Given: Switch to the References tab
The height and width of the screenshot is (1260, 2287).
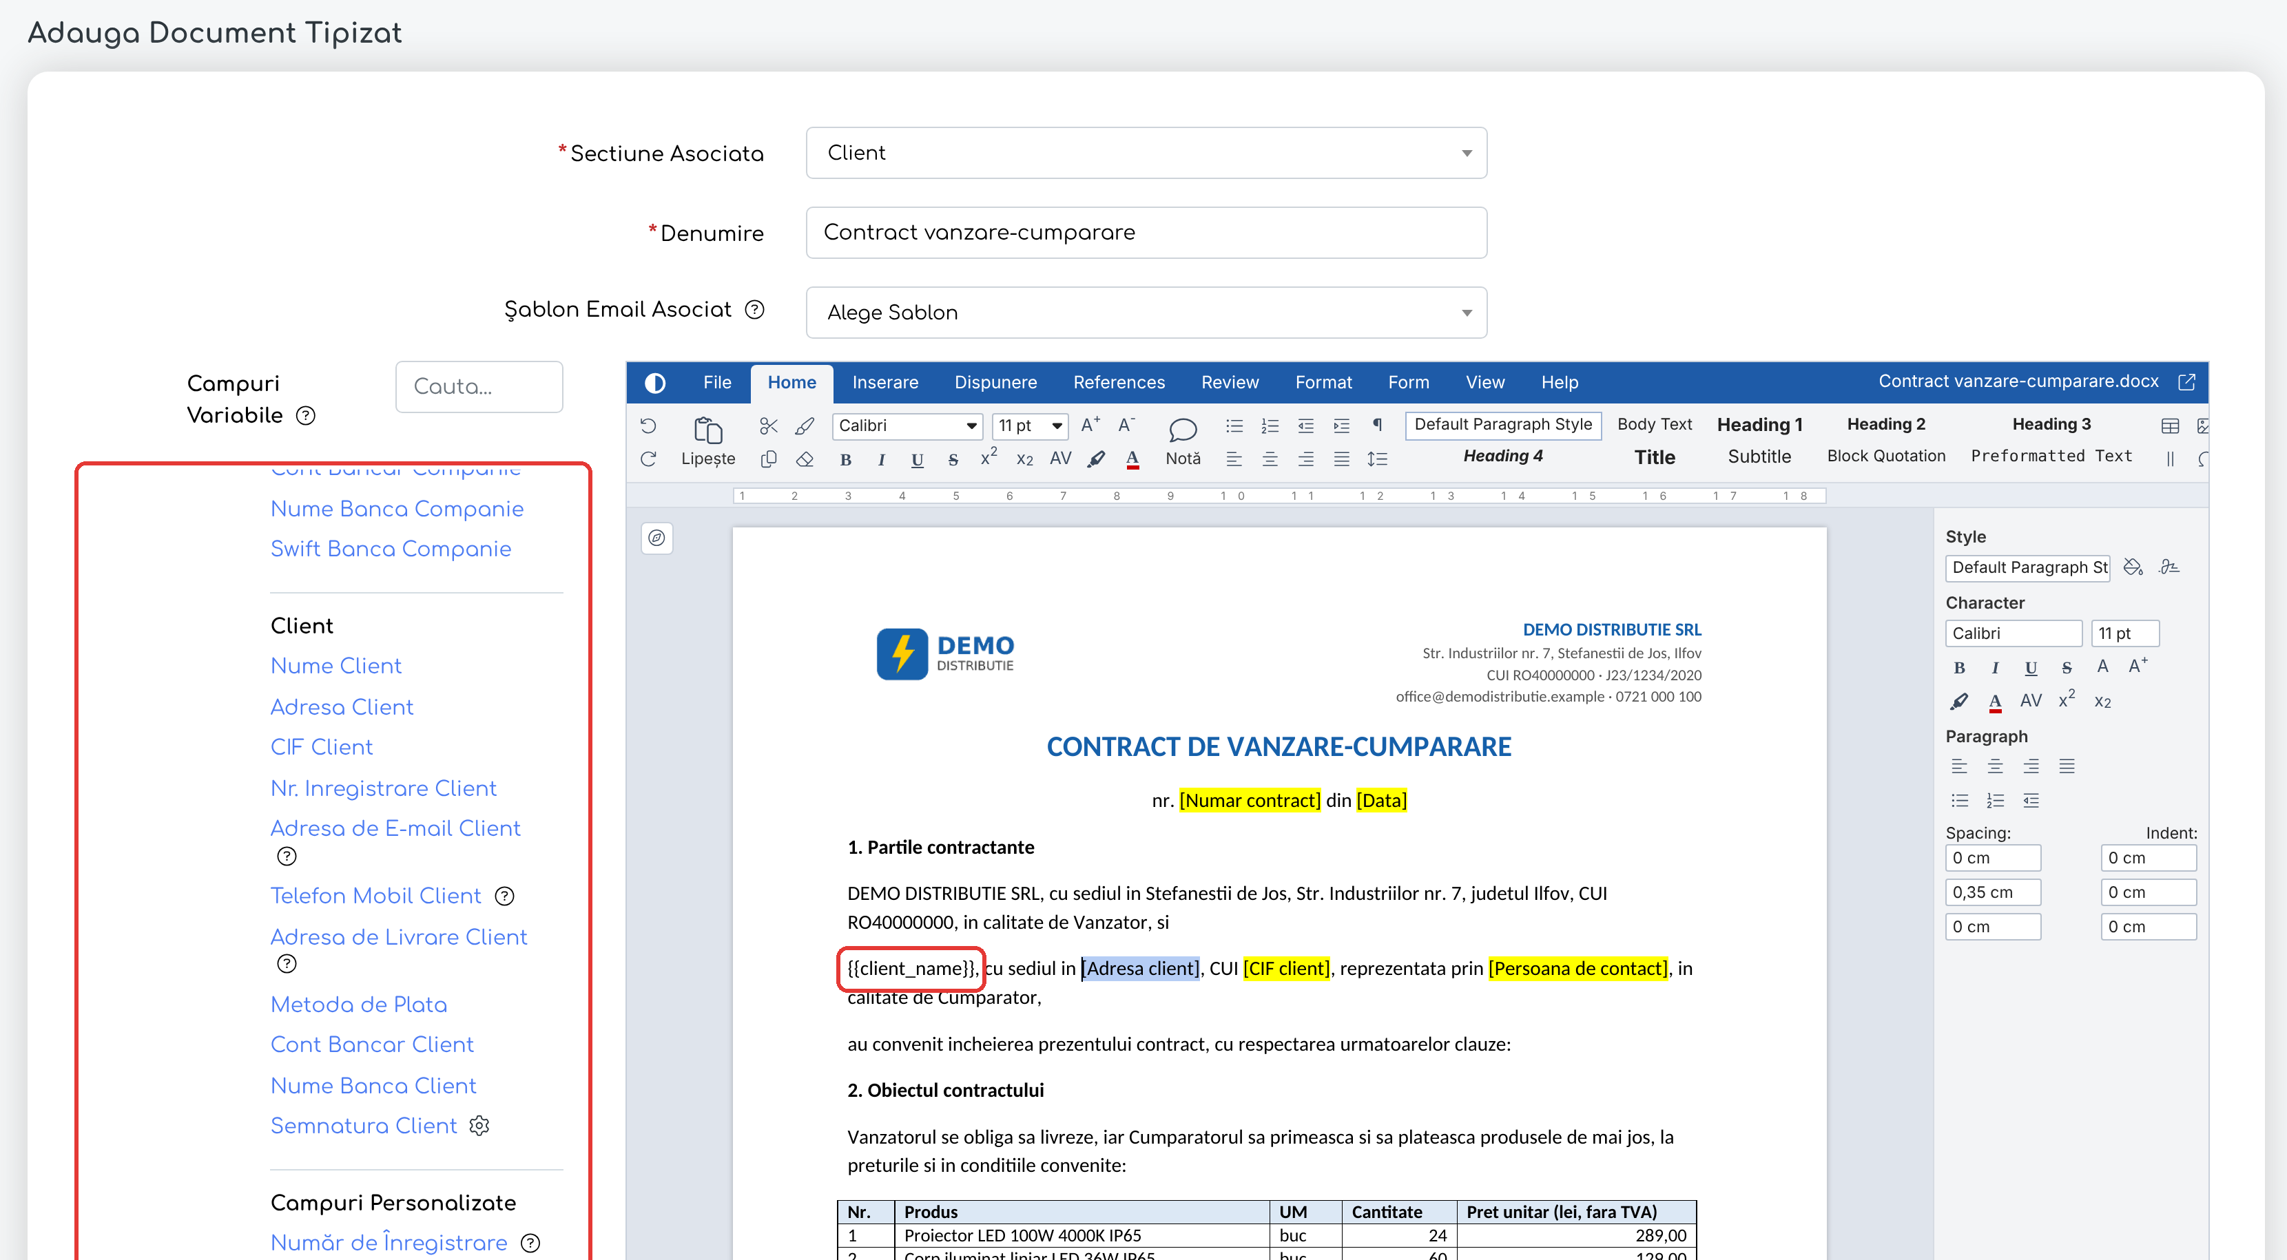Looking at the screenshot, I should tap(1119, 382).
